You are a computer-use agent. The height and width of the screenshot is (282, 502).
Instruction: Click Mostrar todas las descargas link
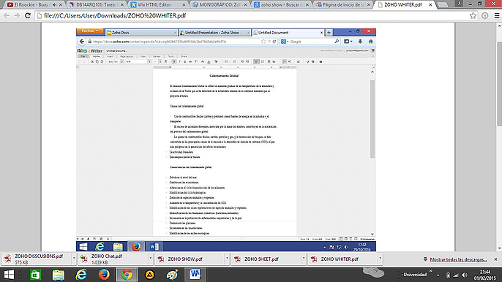click(458, 259)
